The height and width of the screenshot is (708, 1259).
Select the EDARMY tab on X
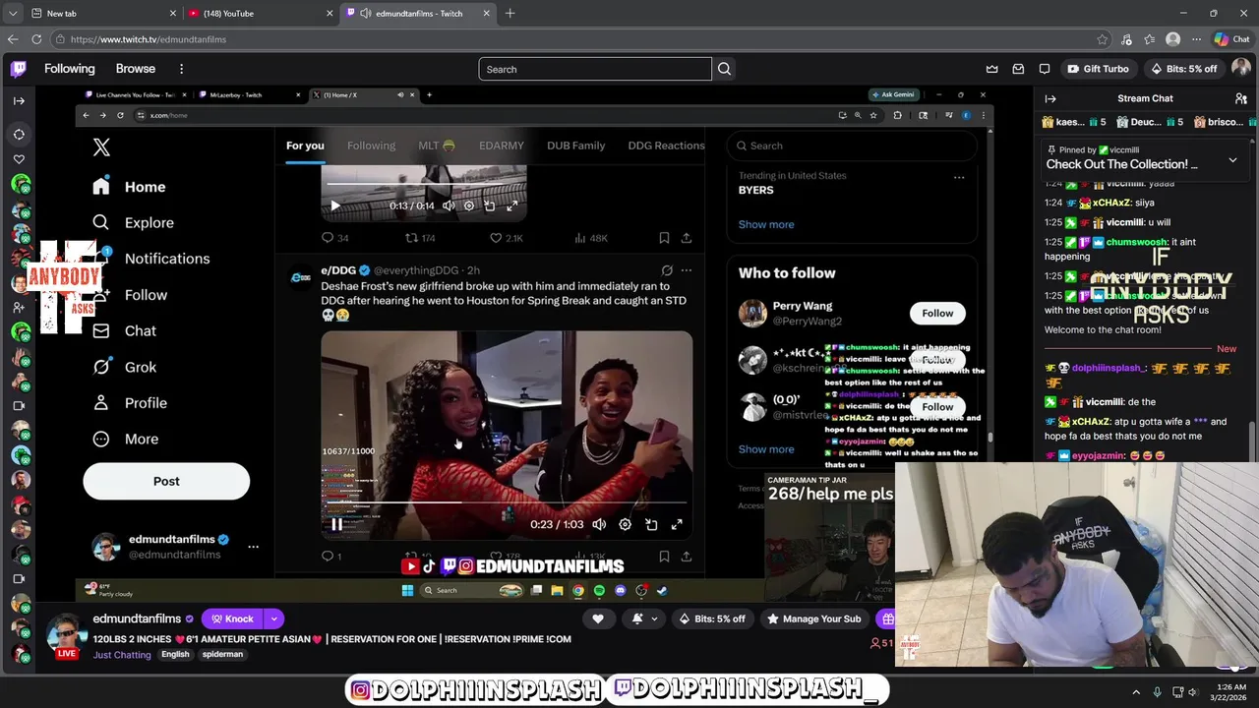coord(502,146)
